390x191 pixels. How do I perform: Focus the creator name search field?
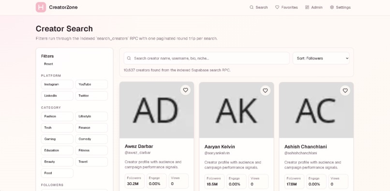(207, 58)
